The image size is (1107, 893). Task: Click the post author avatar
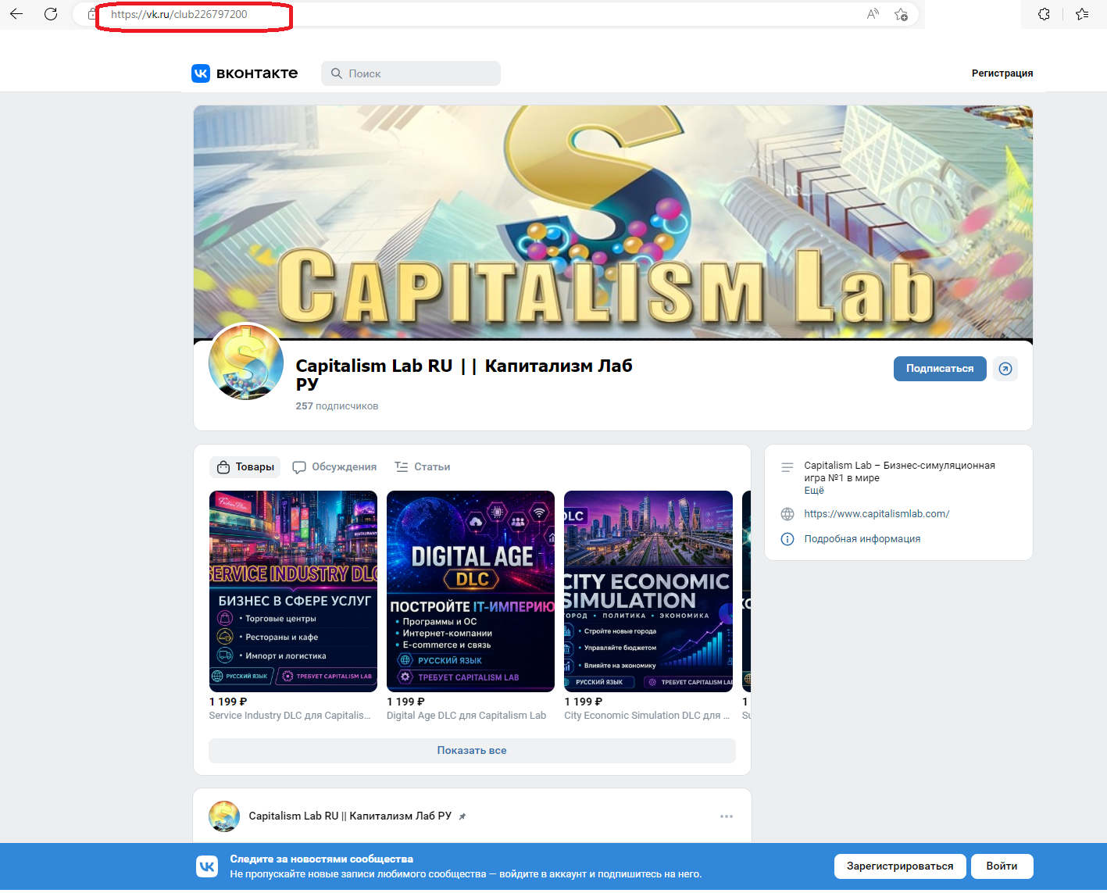[x=224, y=816]
